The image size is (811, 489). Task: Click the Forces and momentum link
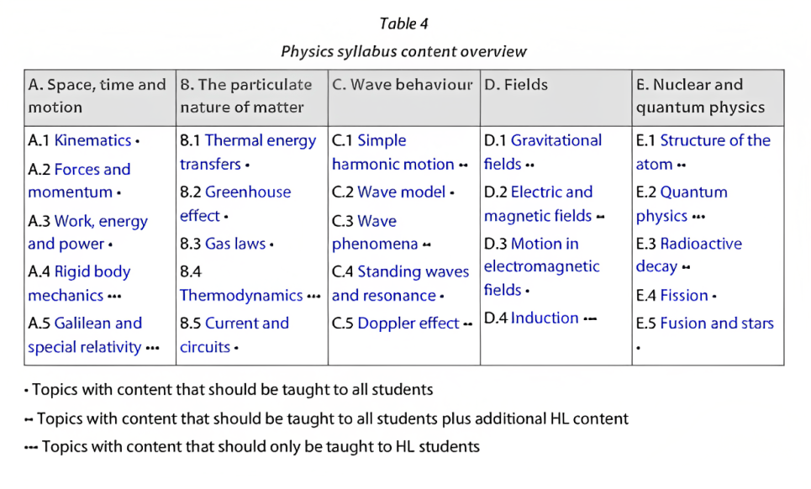[x=92, y=170]
